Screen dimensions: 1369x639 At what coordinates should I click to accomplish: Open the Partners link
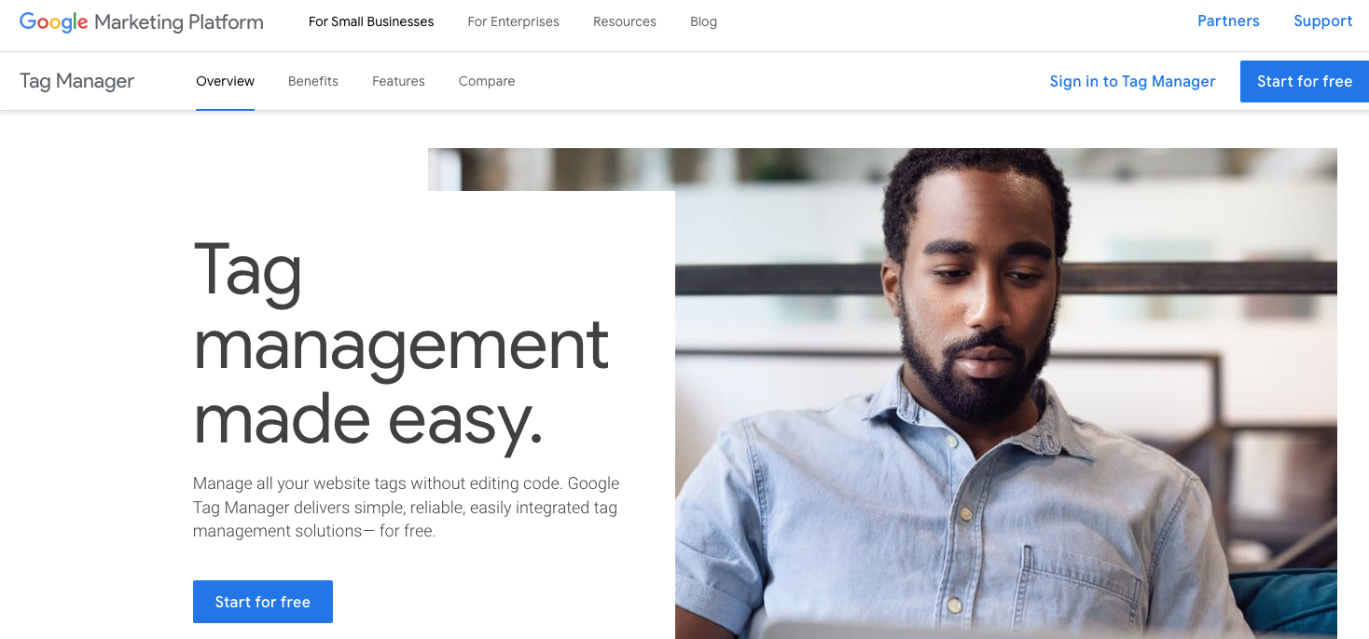(x=1228, y=21)
